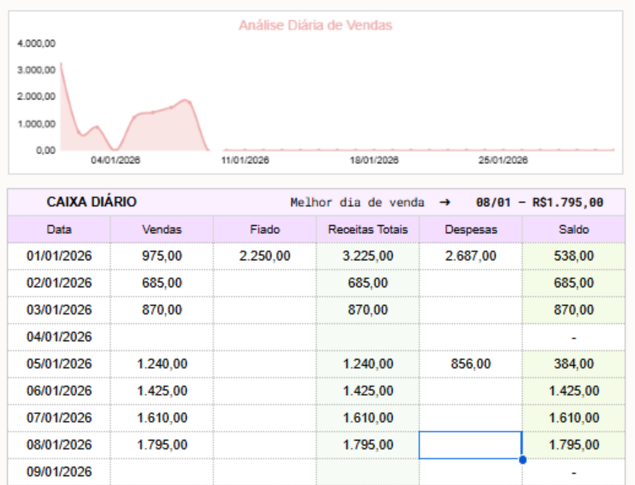Select the Despesas cell showing 856,00
The height and width of the screenshot is (485, 635).
click(x=471, y=364)
